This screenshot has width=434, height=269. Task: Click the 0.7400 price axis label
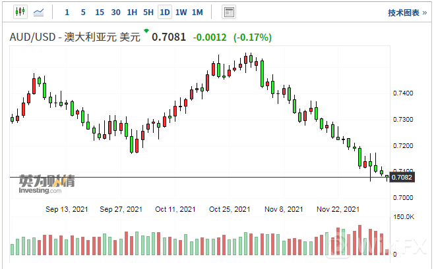(402, 93)
